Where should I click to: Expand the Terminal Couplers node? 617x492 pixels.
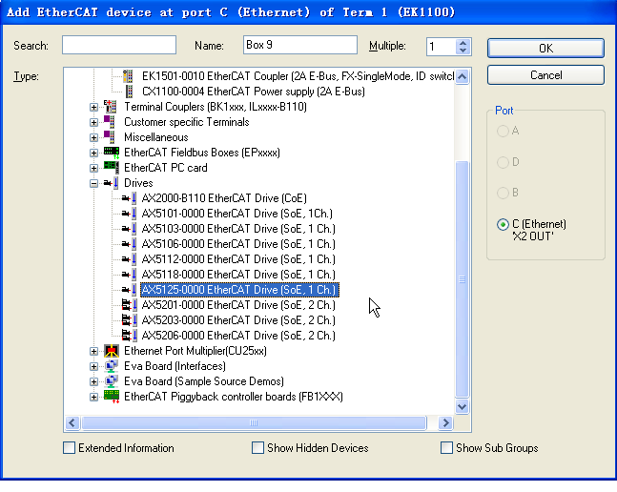93,107
